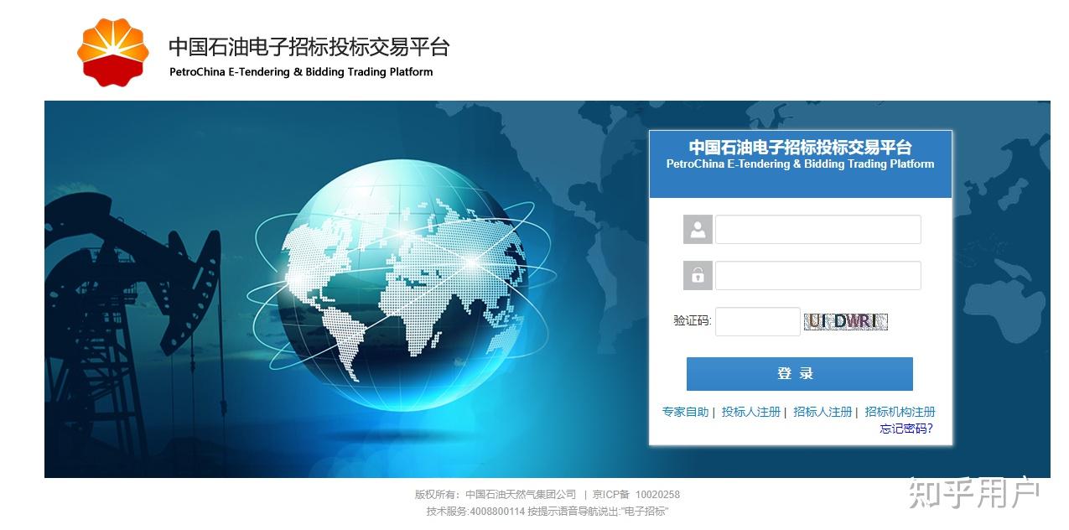The image size is (1069, 530).
Task: Focus the 验证码 captcha input field
Action: click(x=757, y=321)
